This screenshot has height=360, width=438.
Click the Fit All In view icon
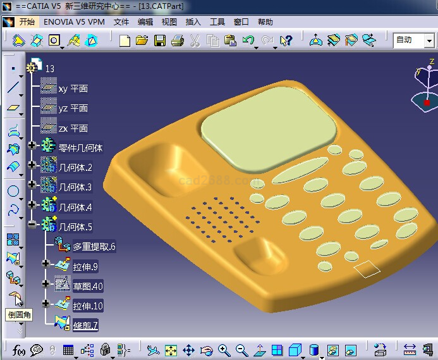[171, 350]
